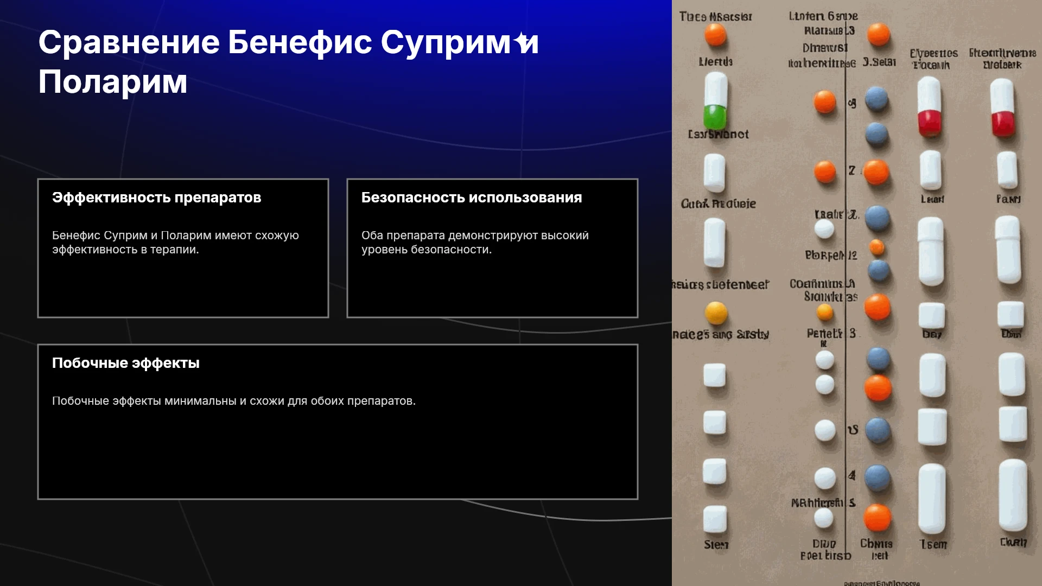Click the 'Безопасность использования' card heading
The height and width of the screenshot is (586, 1042).
(472, 198)
